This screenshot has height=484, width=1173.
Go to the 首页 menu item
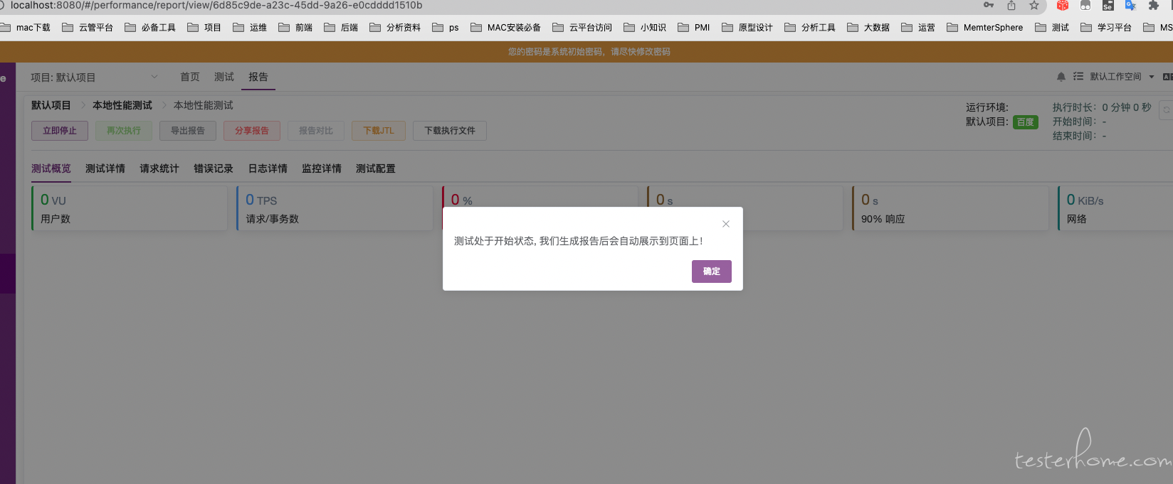point(190,77)
